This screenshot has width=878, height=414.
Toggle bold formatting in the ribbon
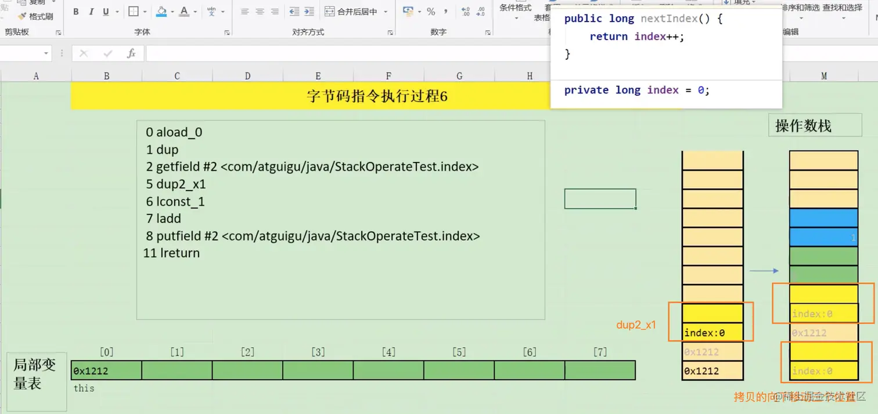point(75,12)
